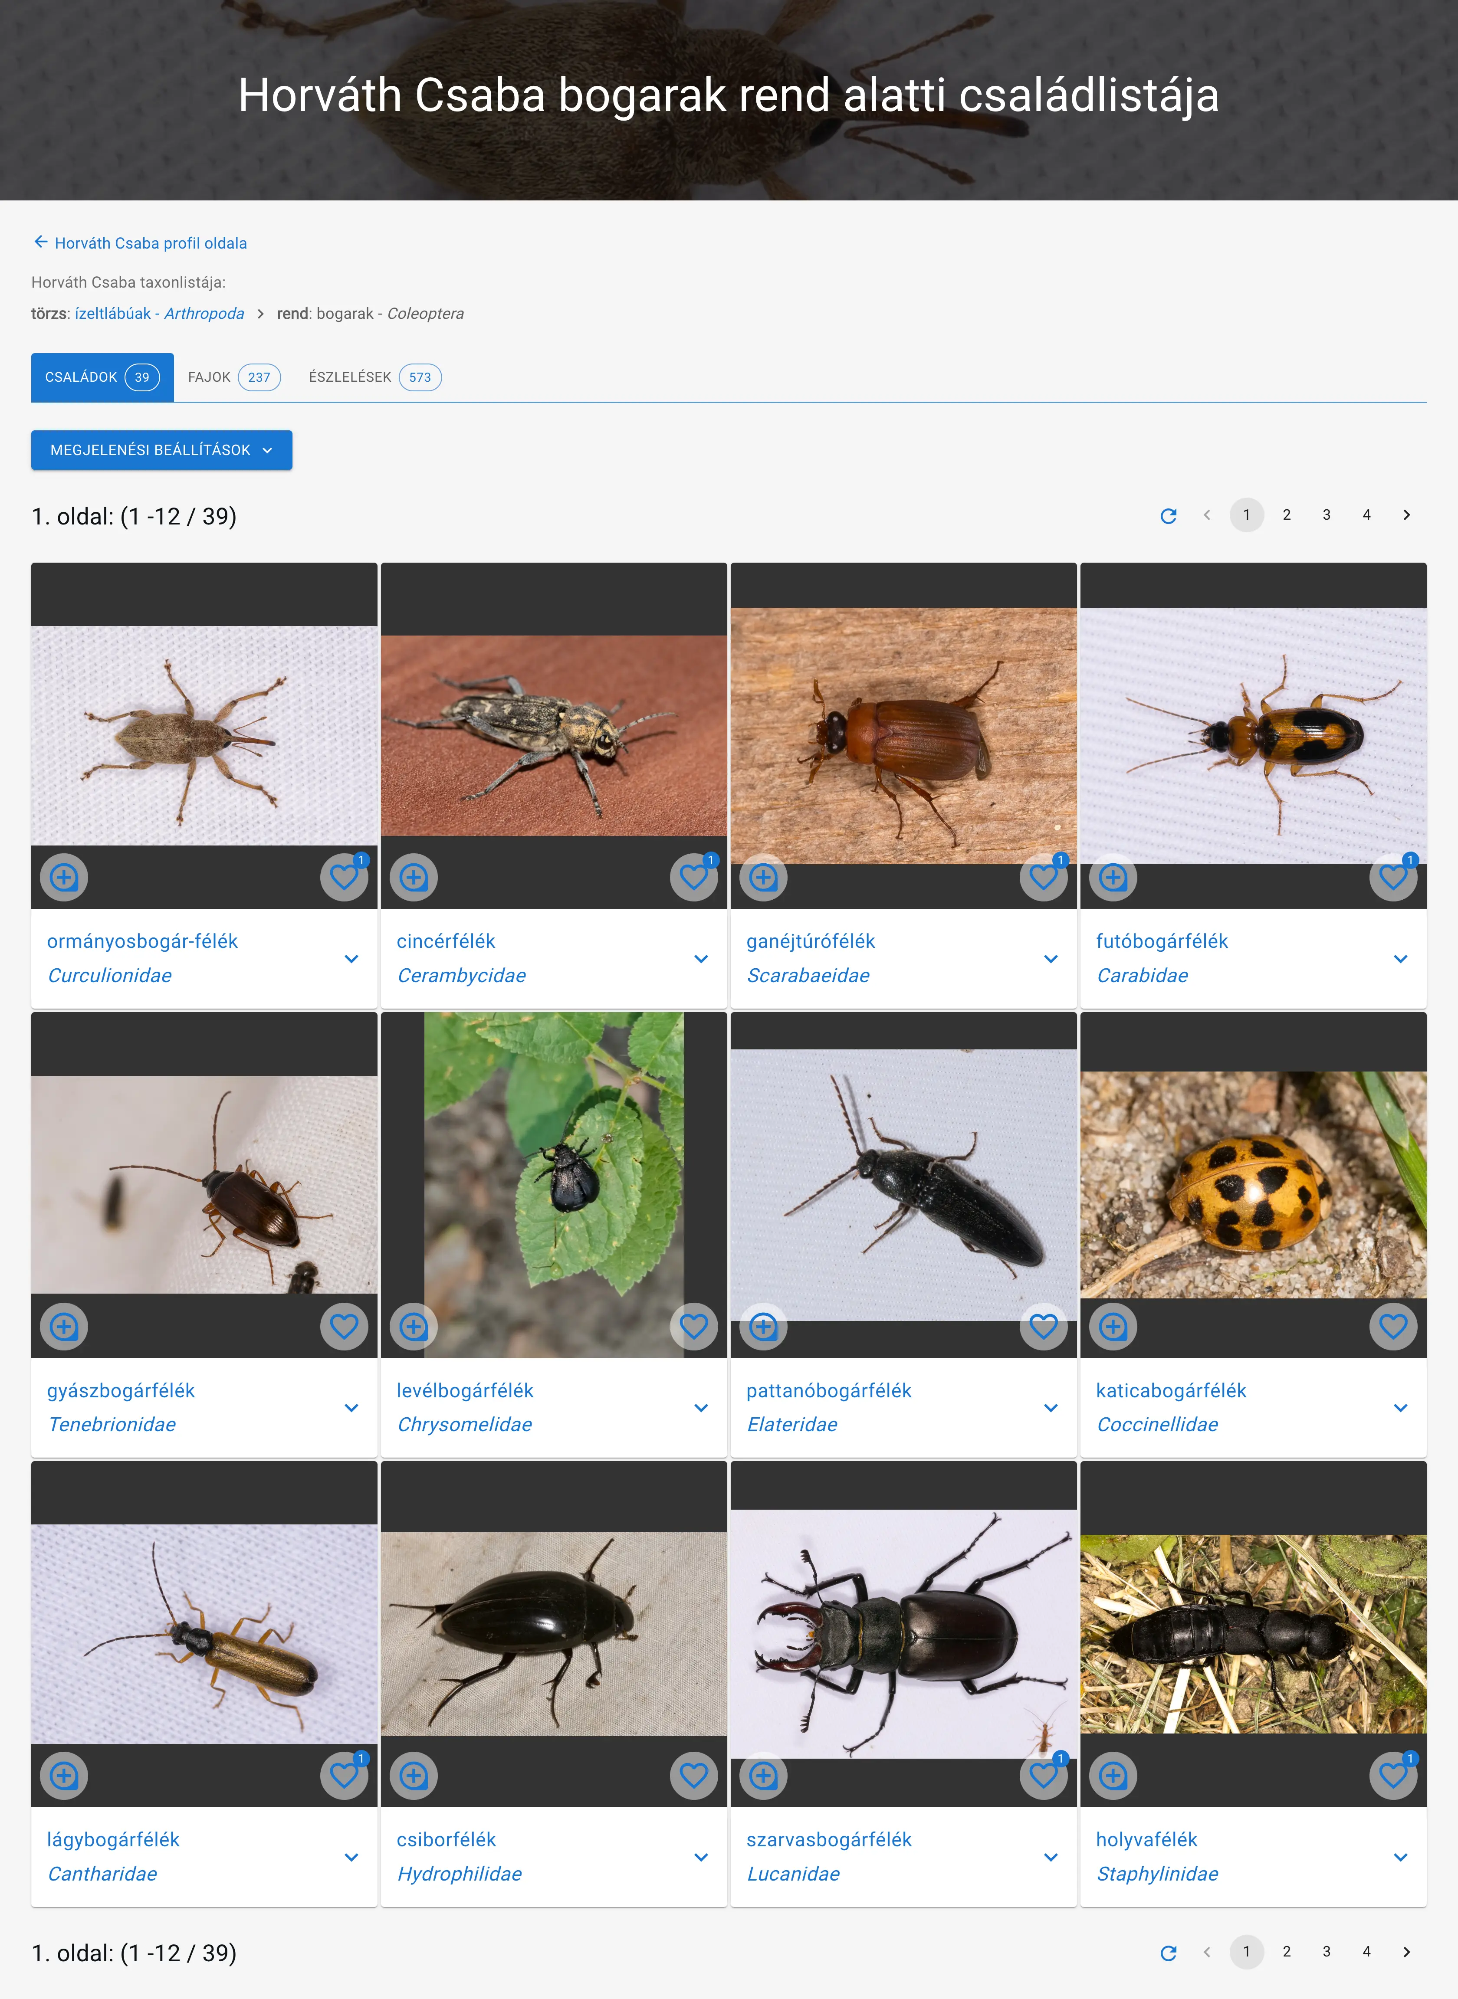Screen dimensions: 1458x1999
Task: Toggle favorite on the Elateridae family card
Action: click(x=1043, y=1326)
